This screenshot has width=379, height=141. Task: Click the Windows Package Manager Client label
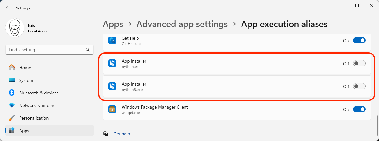tap(155, 107)
